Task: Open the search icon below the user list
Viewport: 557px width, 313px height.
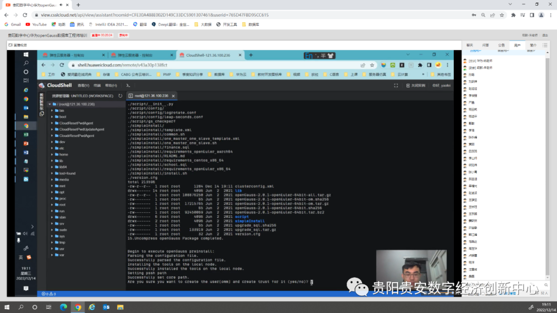Action: [546, 285]
